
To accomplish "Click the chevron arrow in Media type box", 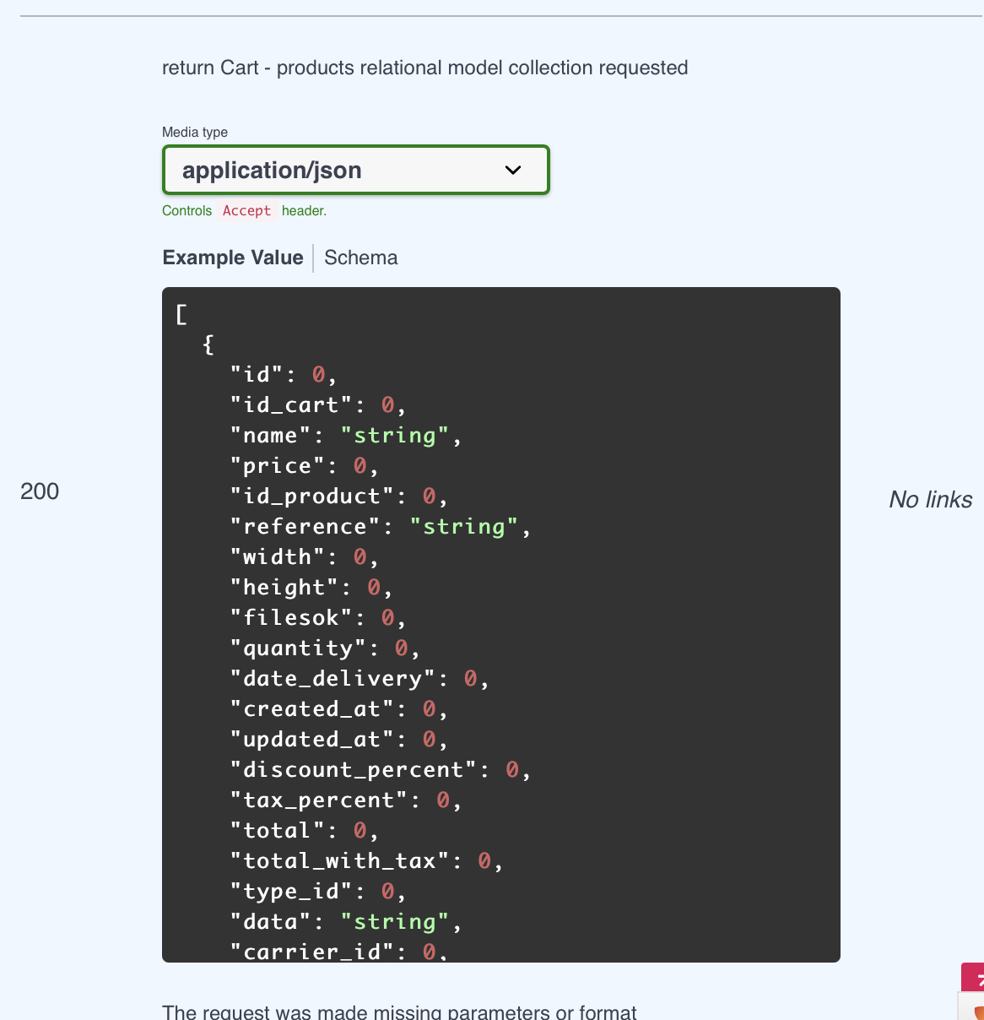I will (x=513, y=170).
